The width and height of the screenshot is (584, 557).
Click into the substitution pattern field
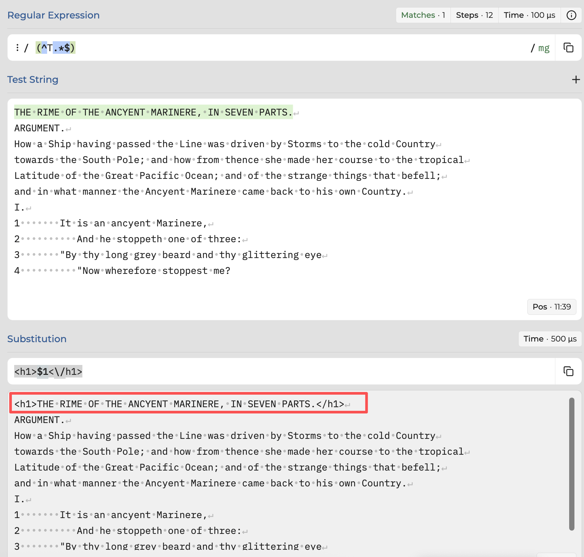coord(281,371)
